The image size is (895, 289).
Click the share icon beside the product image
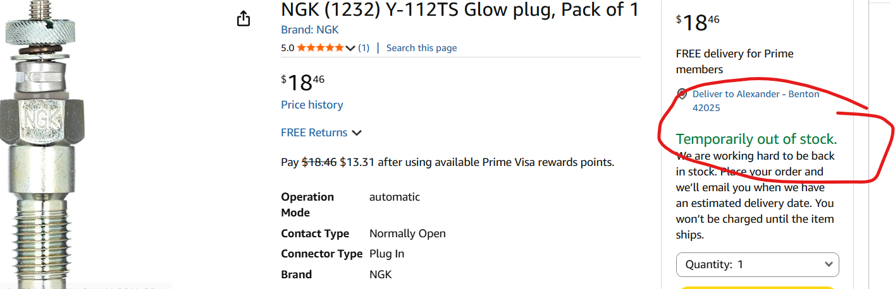244,20
